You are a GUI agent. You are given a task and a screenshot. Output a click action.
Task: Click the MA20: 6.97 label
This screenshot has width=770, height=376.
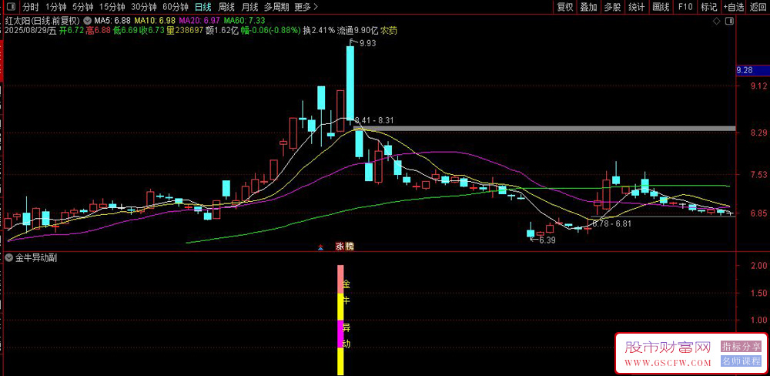pyautogui.click(x=200, y=21)
